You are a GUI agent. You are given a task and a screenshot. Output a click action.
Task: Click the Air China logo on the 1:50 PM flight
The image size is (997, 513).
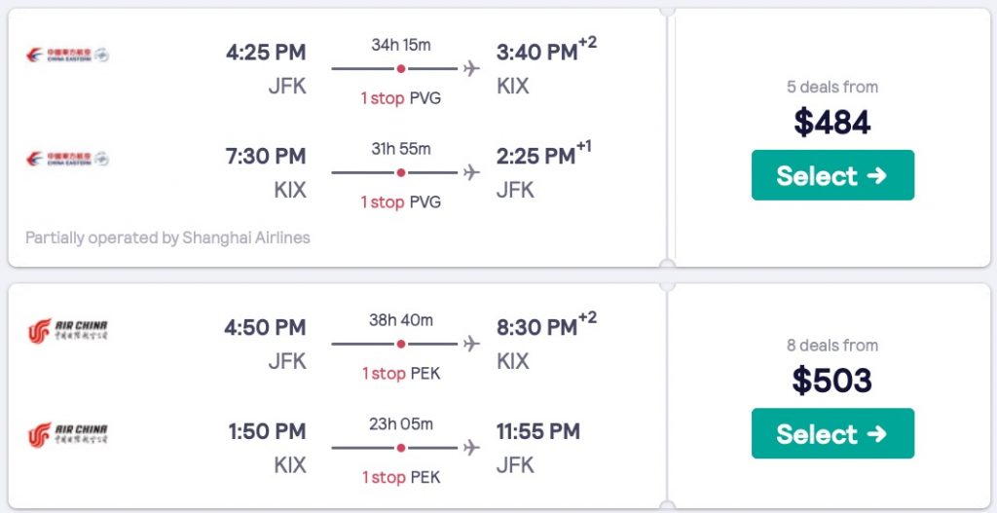(67, 434)
